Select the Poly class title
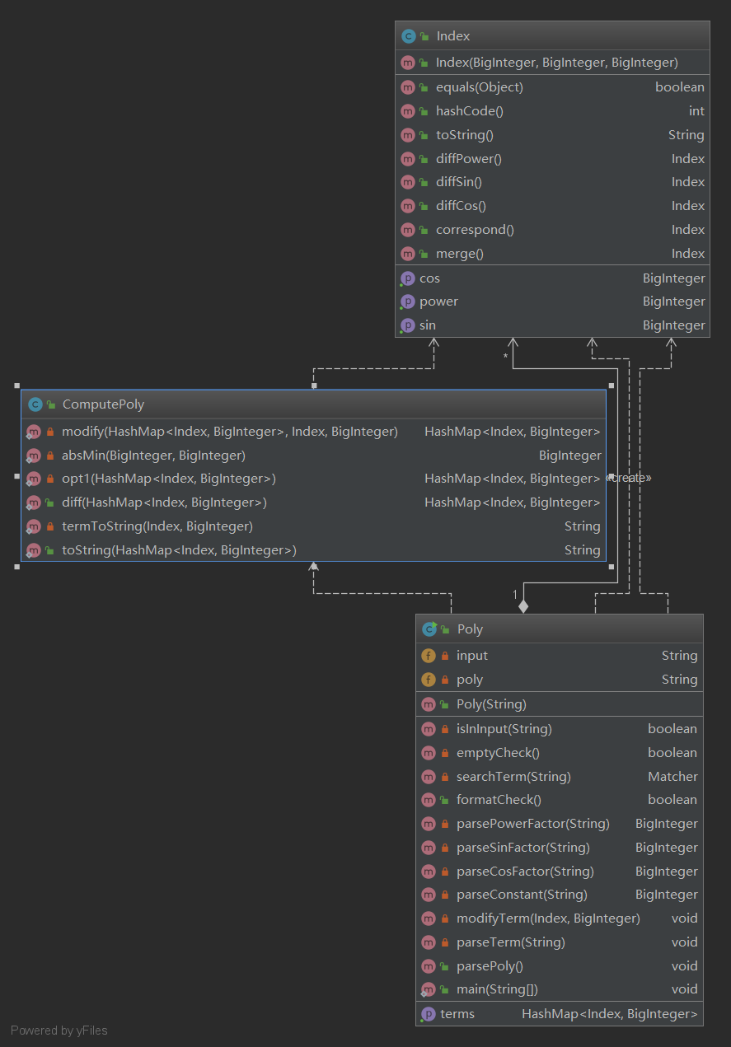 [x=470, y=629]
